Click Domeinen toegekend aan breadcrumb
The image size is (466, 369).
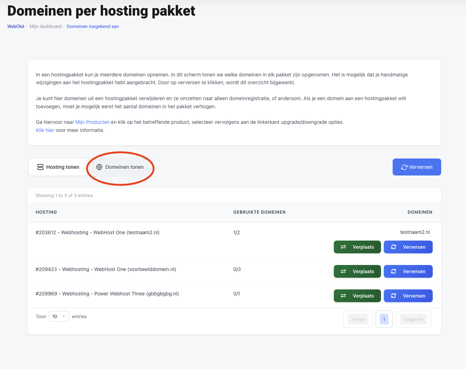pyautogui.click(x=93, y=27)
